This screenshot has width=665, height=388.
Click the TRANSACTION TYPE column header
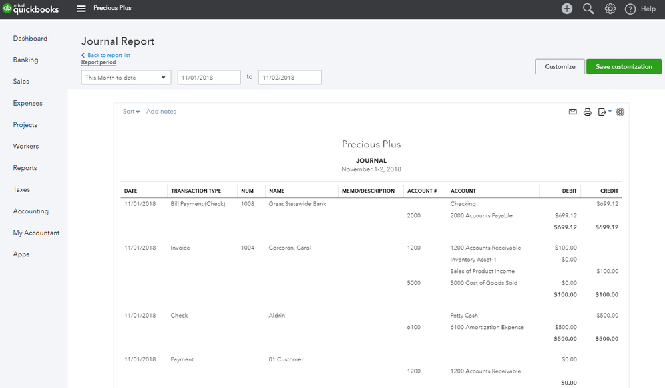point(196,191)
